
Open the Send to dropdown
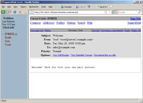click(102, 7)
